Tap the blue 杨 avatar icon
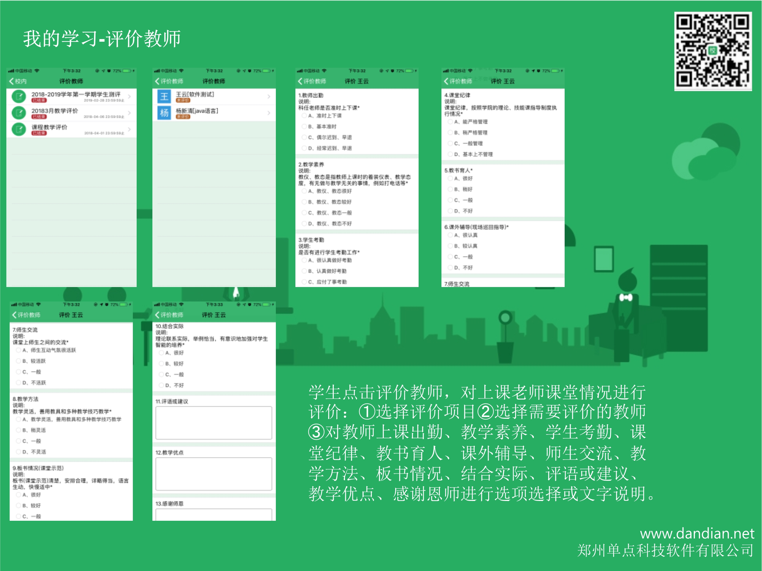This screenshot has height=571, width=762. click(164, 113)
